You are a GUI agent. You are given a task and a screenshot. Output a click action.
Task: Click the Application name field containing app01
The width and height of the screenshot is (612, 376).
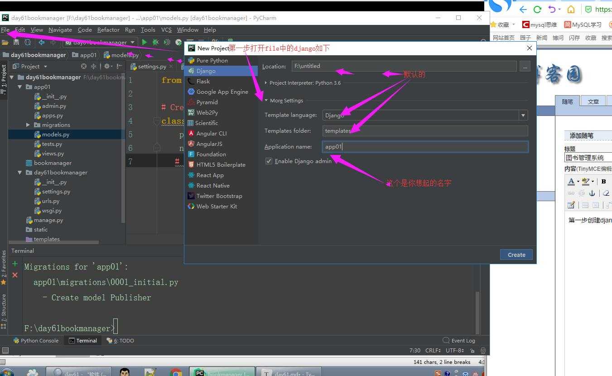point(425,147)
